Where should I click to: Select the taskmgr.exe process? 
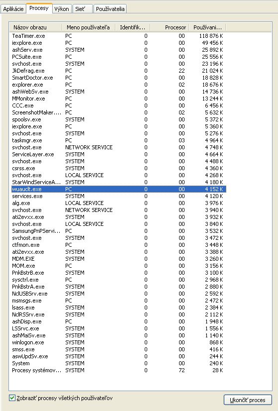(119, 140)
